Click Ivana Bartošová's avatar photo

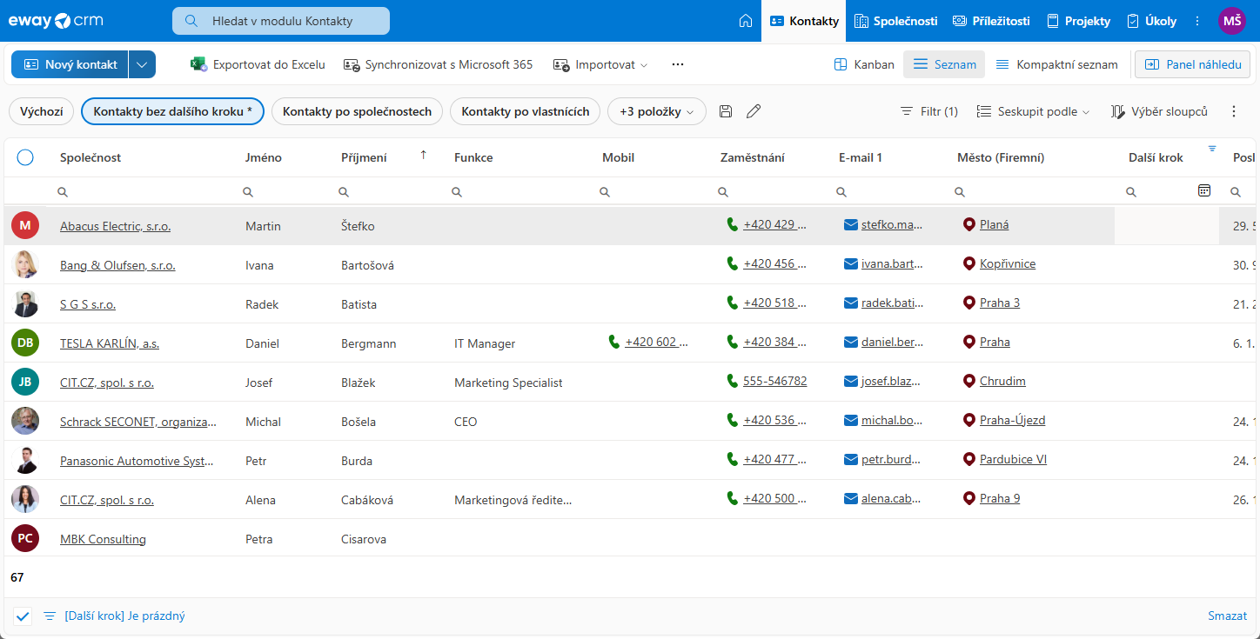(25, 264)
